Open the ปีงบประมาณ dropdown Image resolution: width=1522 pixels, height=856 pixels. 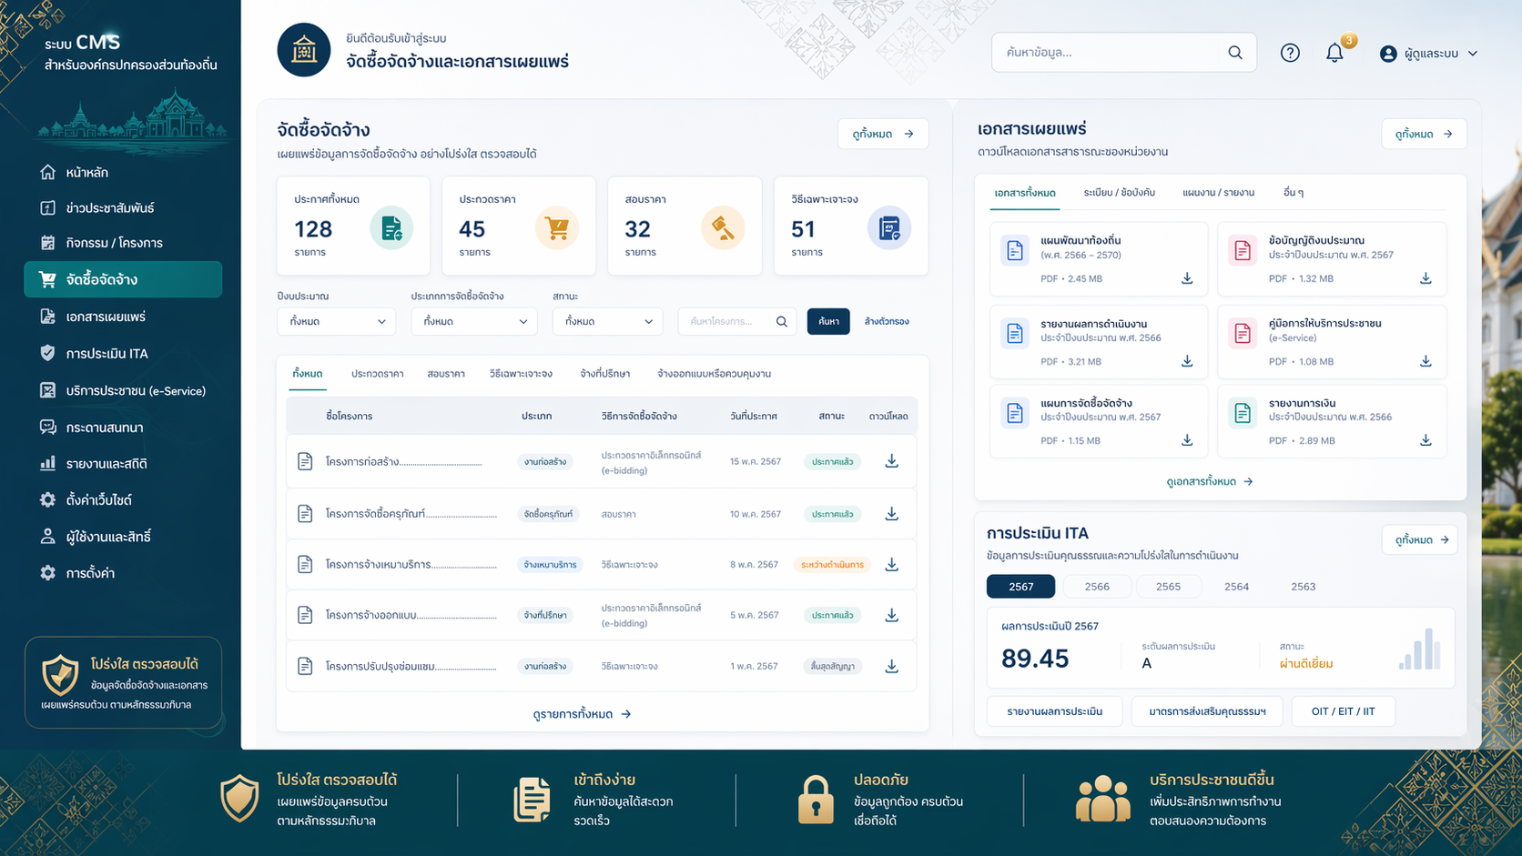click(336, 321)
